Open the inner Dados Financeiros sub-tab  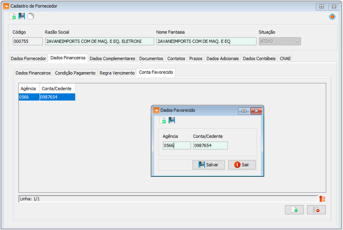[33, 73]
